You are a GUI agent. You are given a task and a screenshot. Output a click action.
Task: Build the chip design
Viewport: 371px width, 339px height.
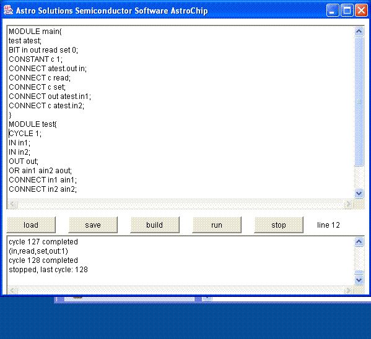(x=155, y=225)
